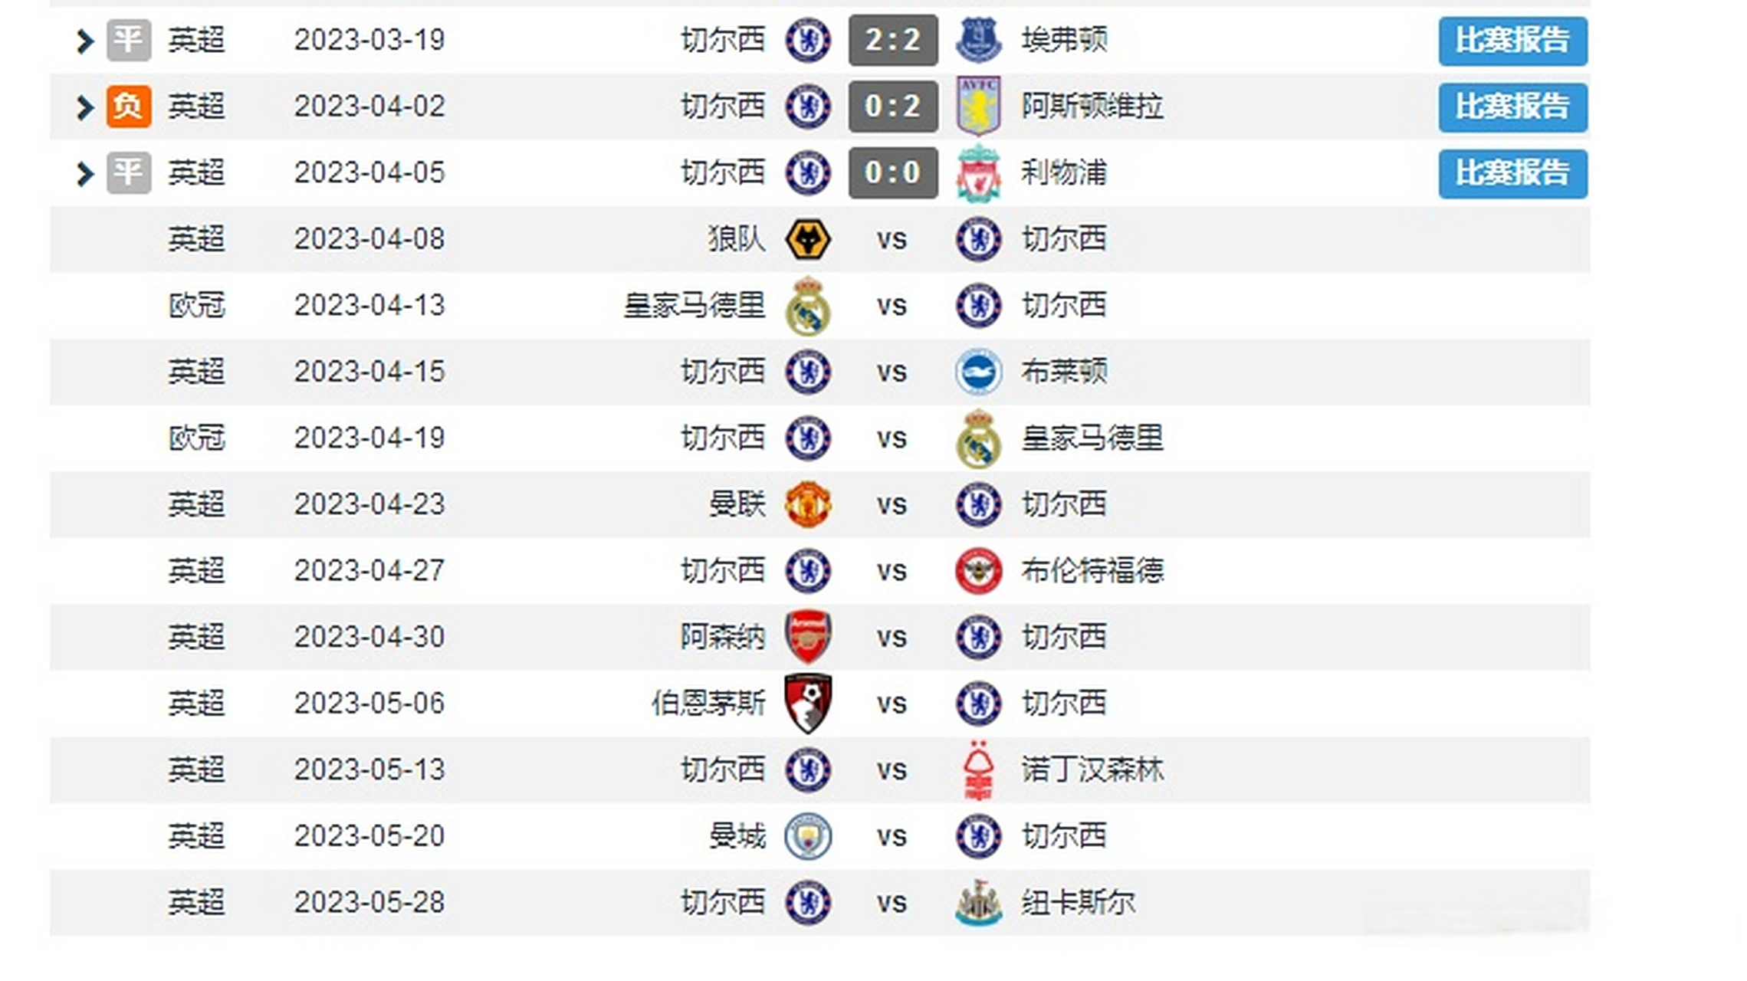The height and width of the screenshot is (981, 1747).
Task: Click the Aston Villa club crest
Action: [x=978, y=106]
